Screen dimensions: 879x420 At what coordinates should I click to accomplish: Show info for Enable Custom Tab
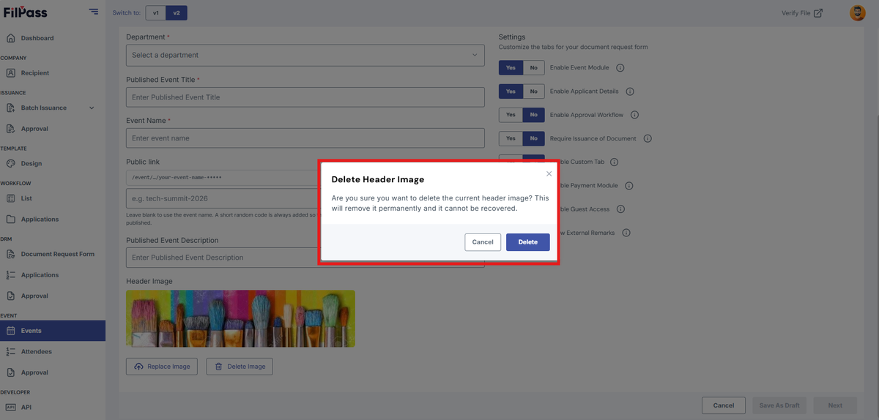click(x=615, y=162)
